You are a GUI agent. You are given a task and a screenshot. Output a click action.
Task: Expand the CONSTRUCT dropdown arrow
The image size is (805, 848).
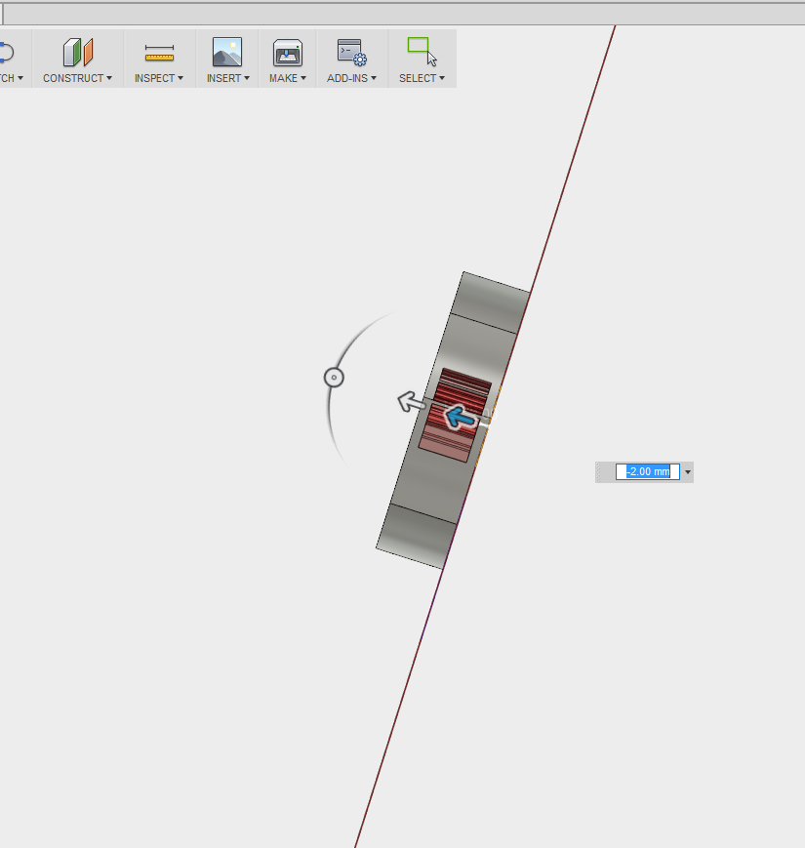[x=108, y=79]
